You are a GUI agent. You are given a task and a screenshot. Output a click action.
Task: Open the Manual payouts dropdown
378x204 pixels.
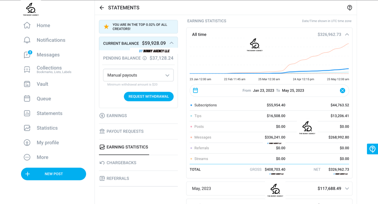138,75
